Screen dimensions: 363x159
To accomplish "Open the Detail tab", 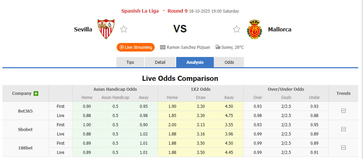I will [x=160, y=62].
